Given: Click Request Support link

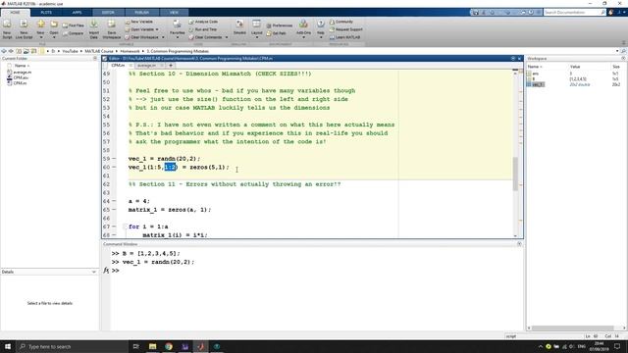Looking at the screenshot, I should tap(346, 29).
